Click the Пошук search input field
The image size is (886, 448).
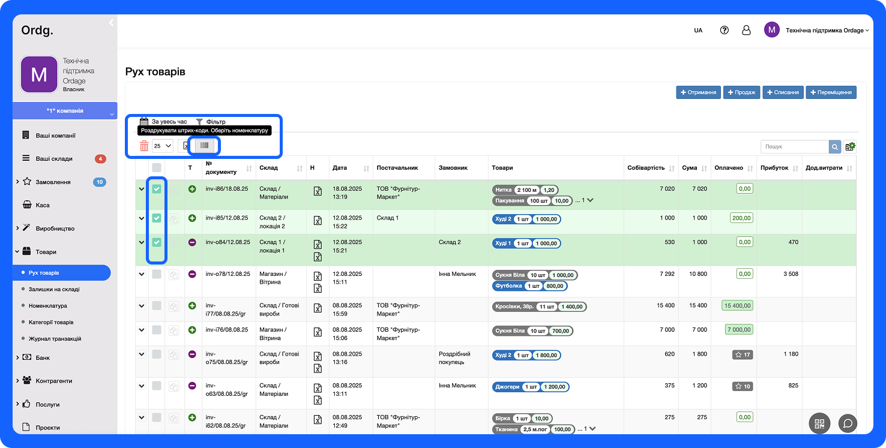click(794, 147)
